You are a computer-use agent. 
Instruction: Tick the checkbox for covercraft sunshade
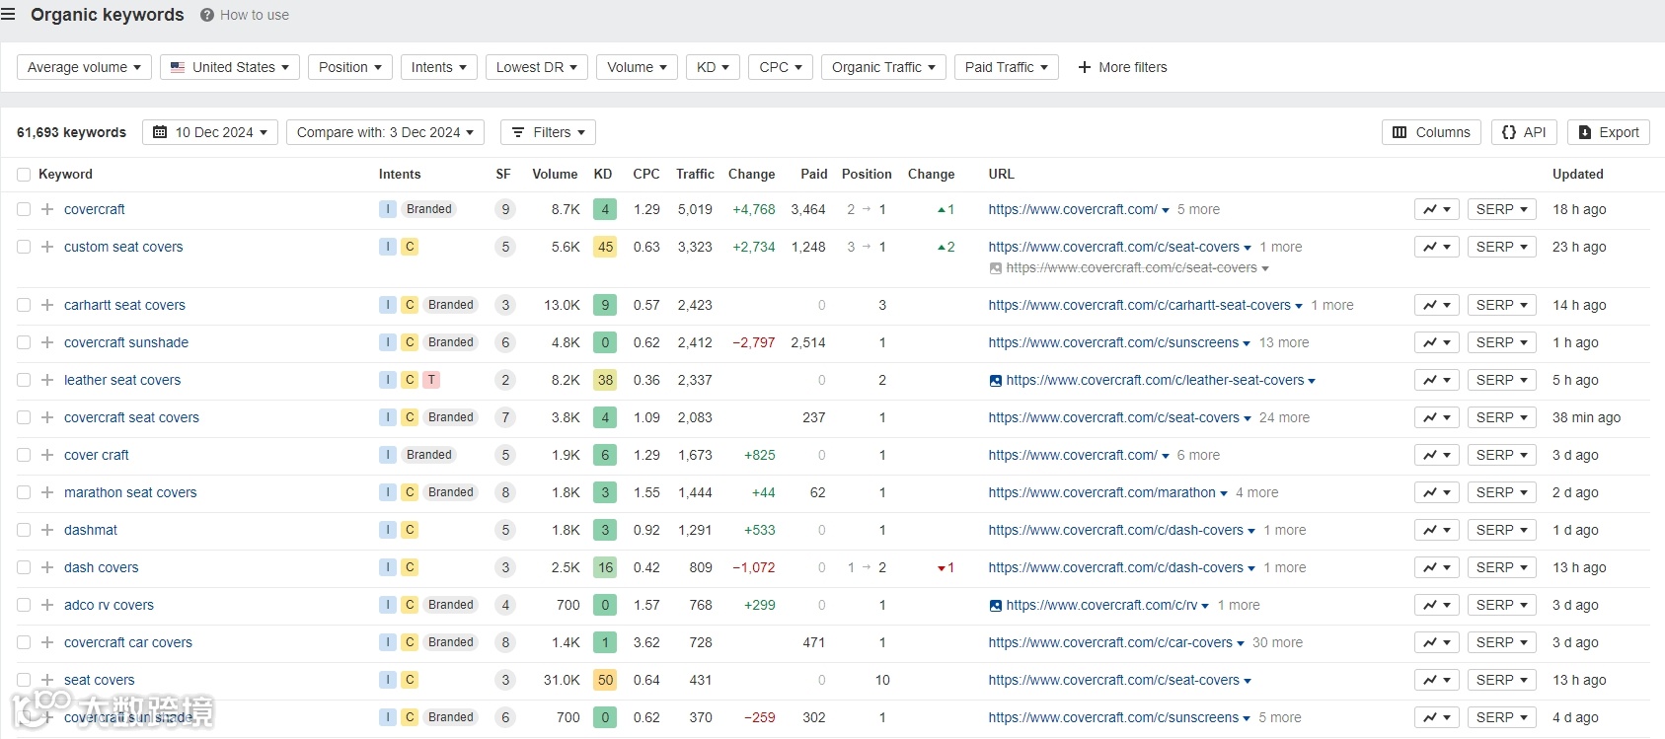click(24, 342)
